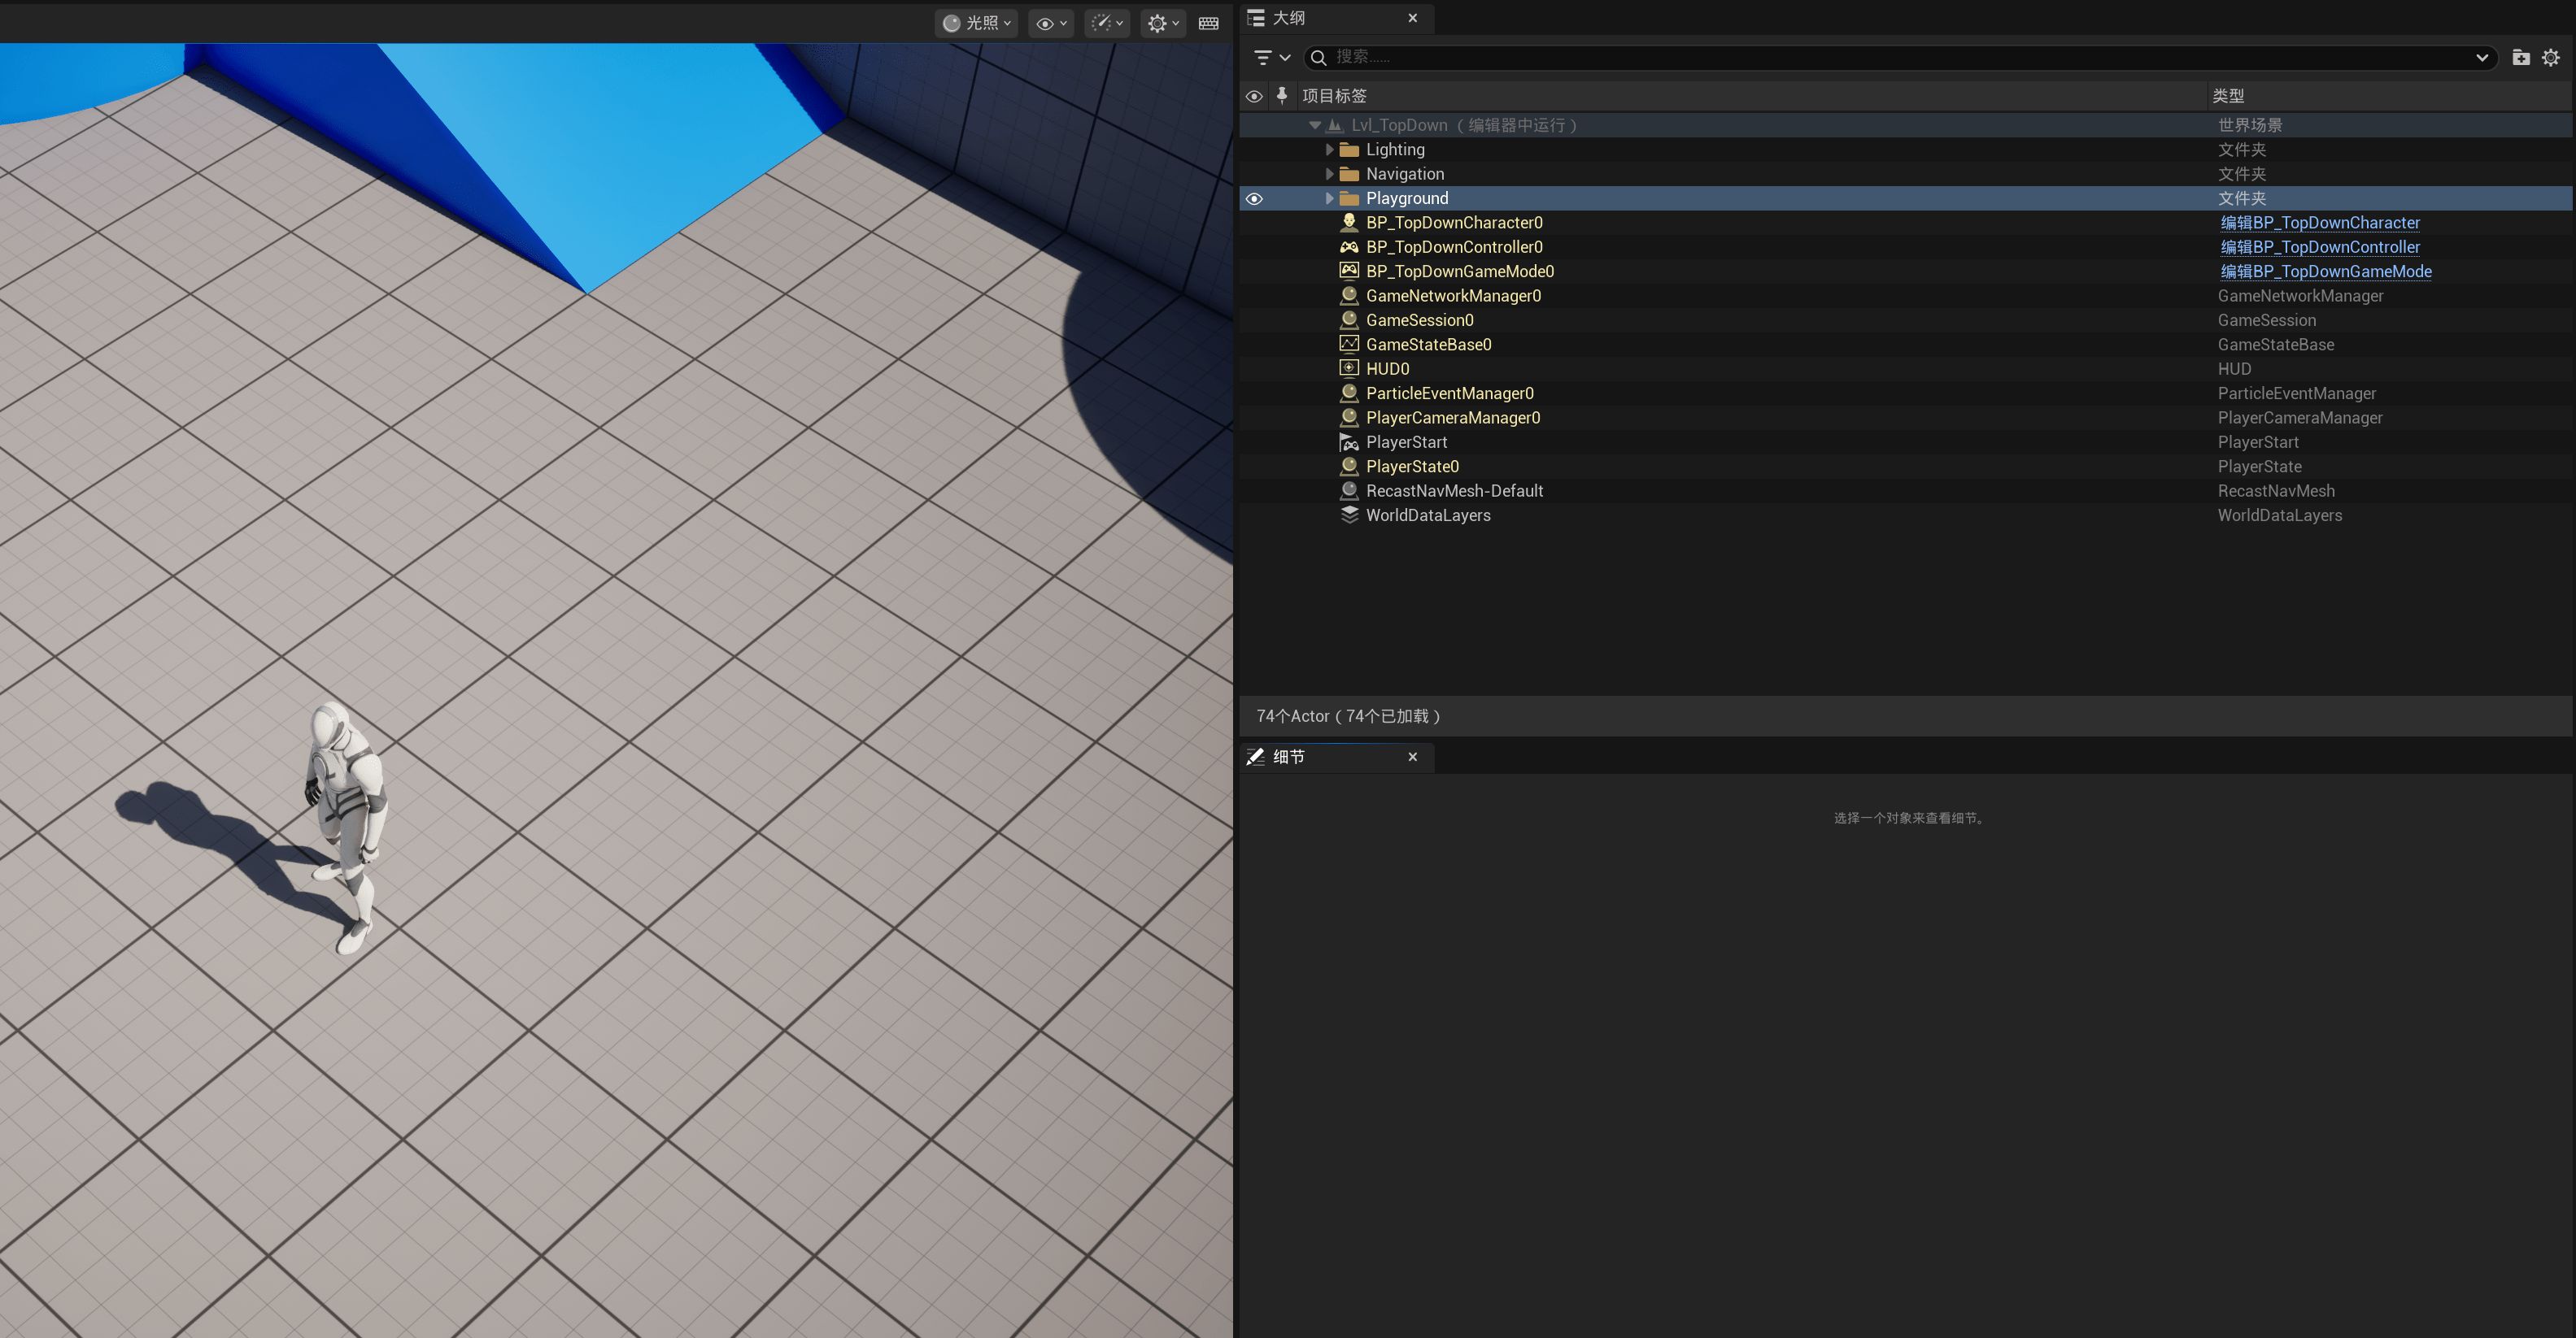Image resolution: width=2576 pixels, height=1338 pixels.
Task: Click the GameNetworkManager0 actor icon
Action: (1349, 296)
